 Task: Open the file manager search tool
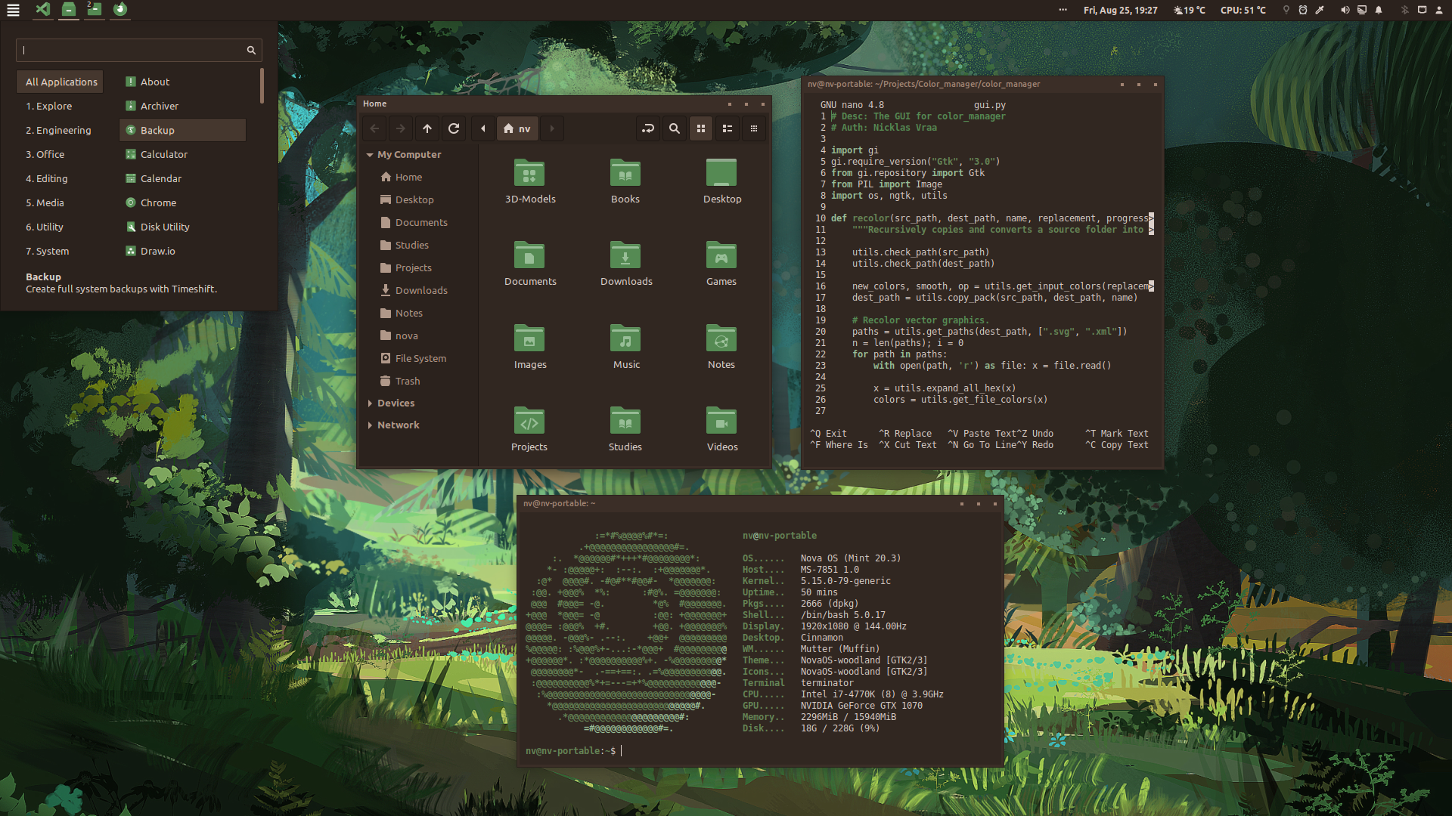tap(675, 128)
